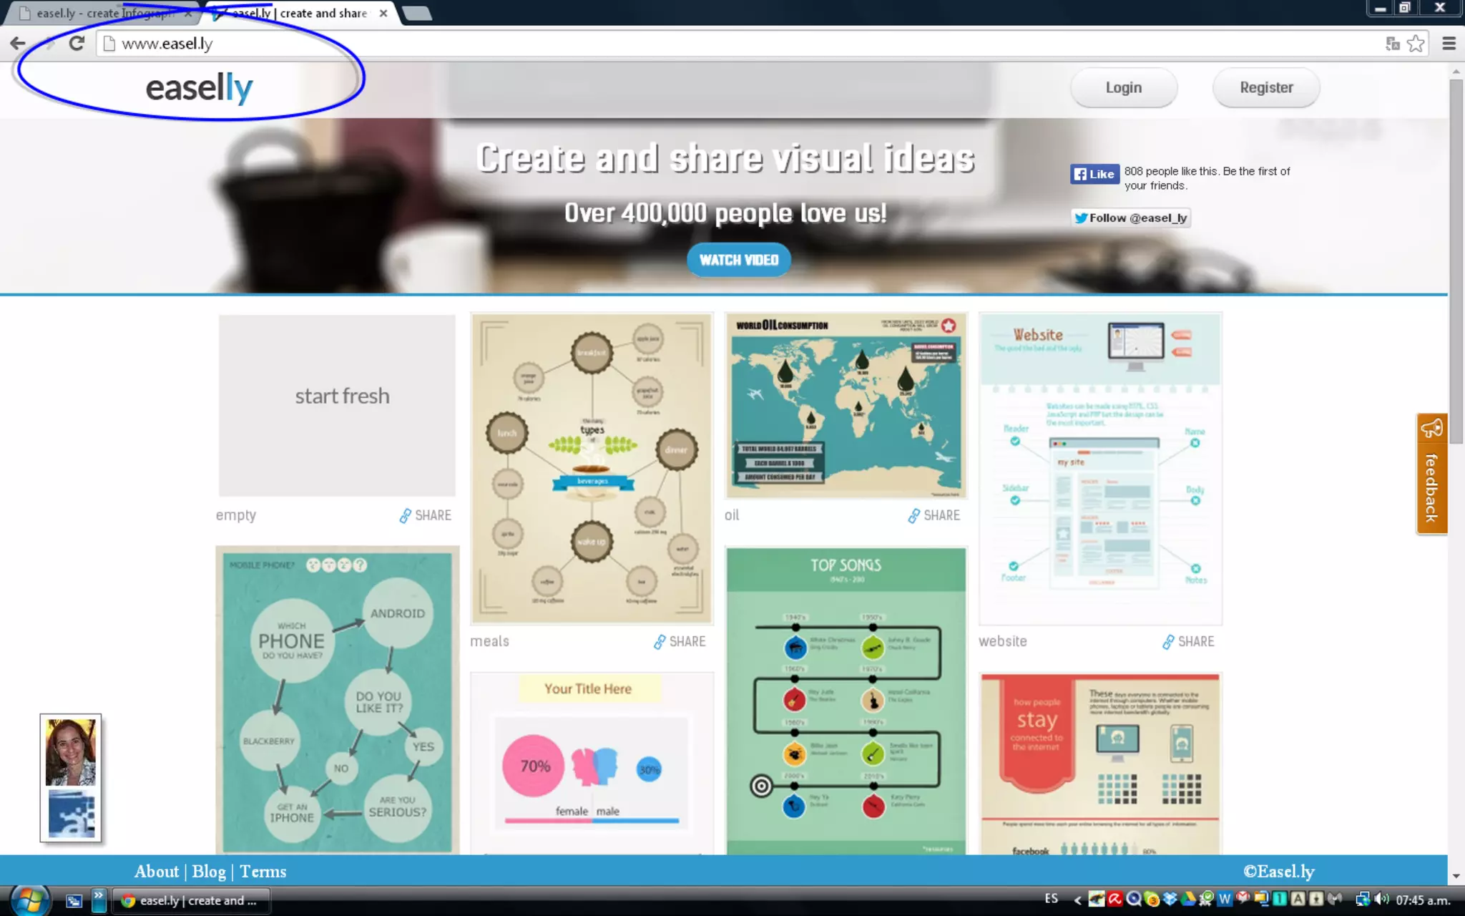Image resolution: width=1465 pixels, height=916 pixels.
Task: Follow @easel_ly on Twitter
Action: [1130, 218]
